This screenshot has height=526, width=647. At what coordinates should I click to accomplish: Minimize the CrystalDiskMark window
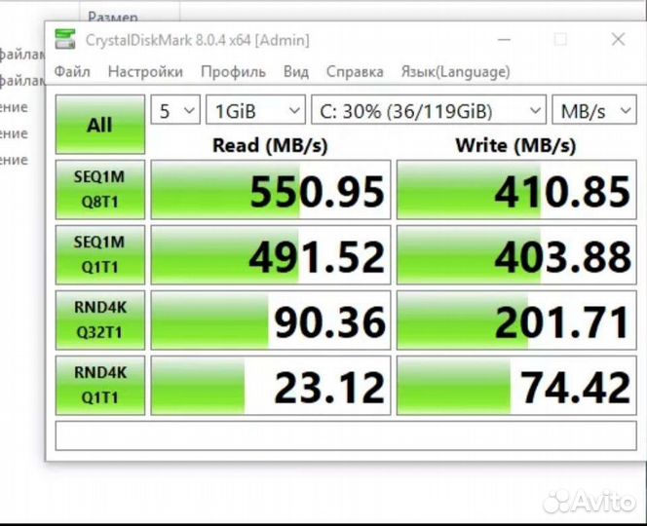click(x=504, y=40)
